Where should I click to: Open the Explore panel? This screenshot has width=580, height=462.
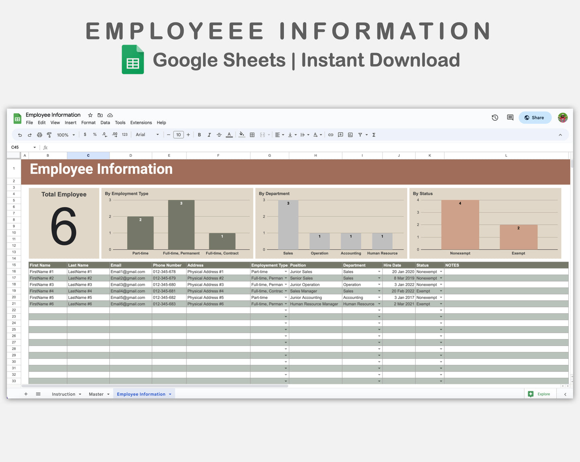click(540, 394)
